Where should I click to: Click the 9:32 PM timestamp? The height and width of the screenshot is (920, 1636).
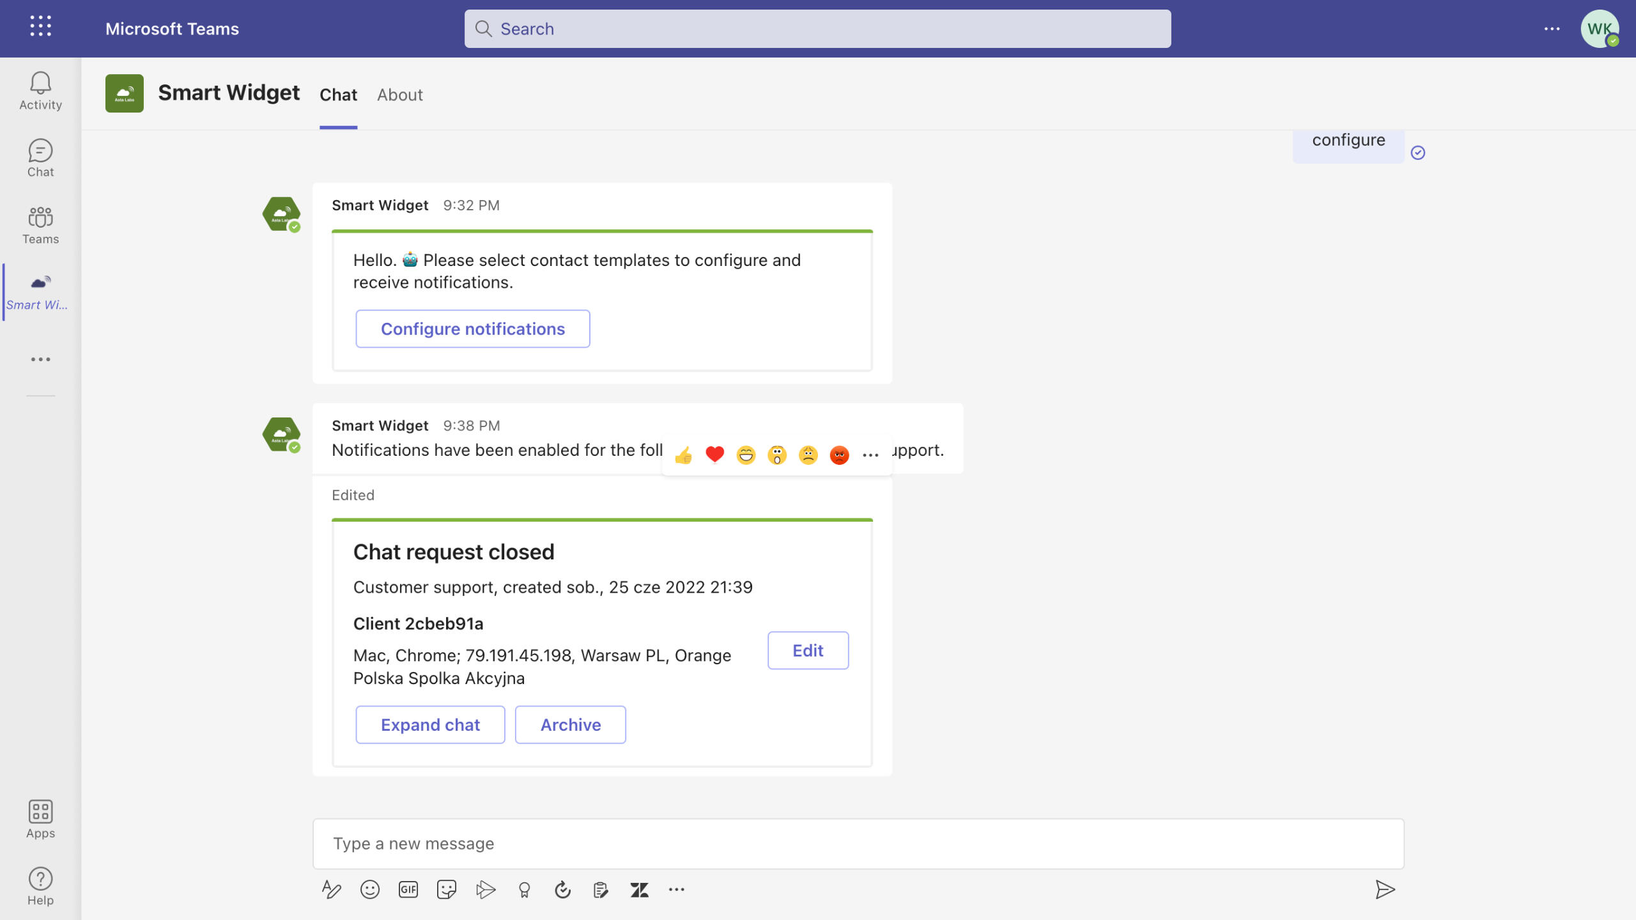472,205
